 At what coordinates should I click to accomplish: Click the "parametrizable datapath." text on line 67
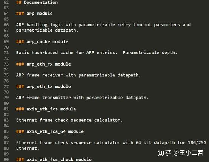coord(47,31)
